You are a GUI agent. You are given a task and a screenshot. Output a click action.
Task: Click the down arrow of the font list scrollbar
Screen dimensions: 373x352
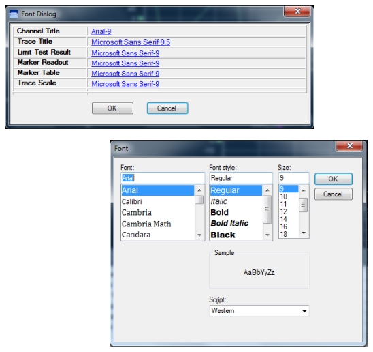[x=199, y=235]
